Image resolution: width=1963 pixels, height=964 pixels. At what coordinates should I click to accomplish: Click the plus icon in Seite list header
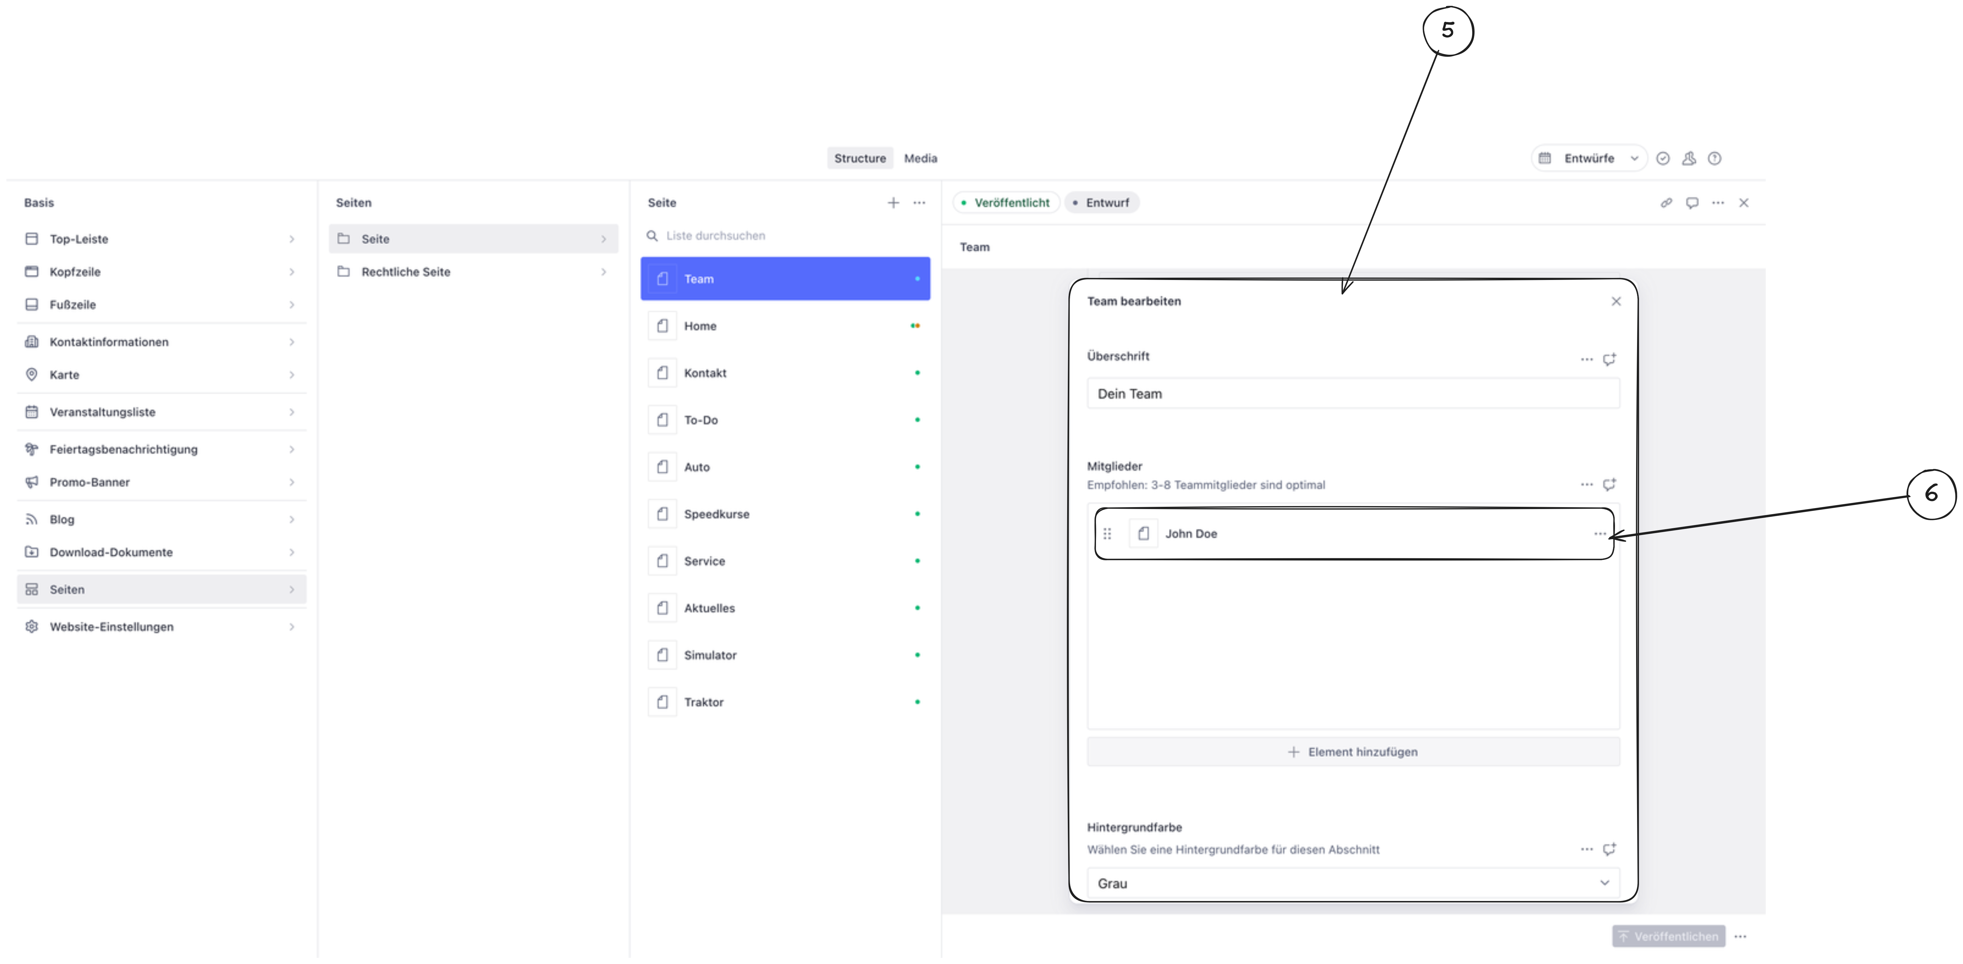(x=893, y=203)
